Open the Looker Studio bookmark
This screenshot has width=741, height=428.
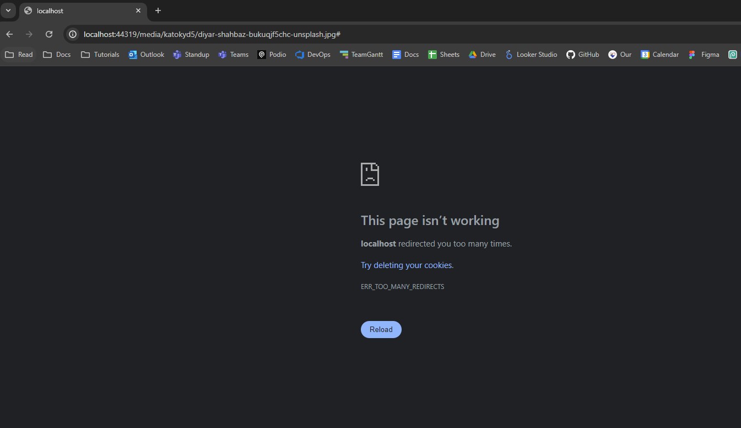(531, 55)
